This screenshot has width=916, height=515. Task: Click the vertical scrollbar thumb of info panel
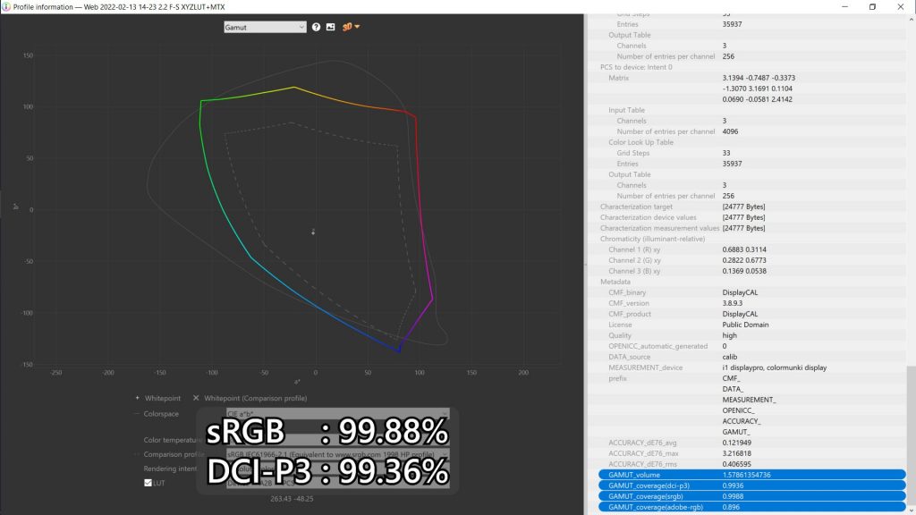click(x=911, y=435)
